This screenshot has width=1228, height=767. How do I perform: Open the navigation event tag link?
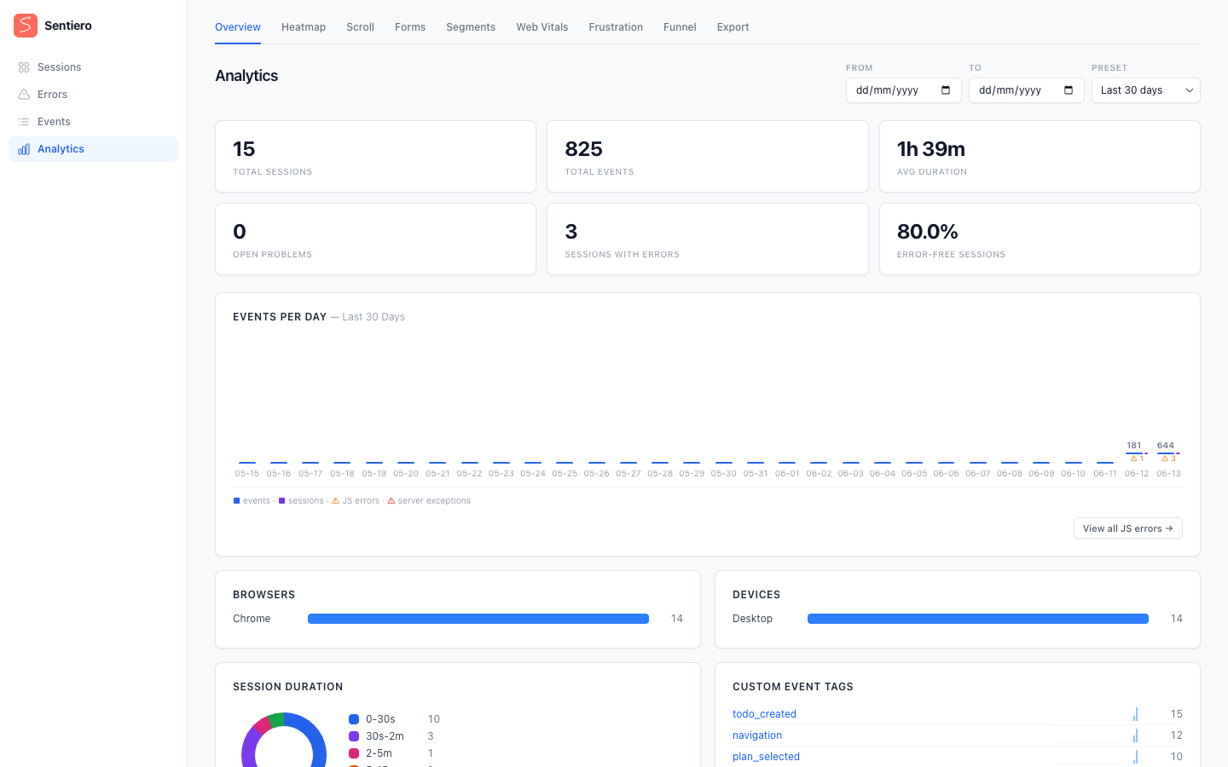tap(757, 735)
